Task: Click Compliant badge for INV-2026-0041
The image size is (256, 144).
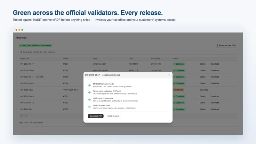Action: point(179,109)
